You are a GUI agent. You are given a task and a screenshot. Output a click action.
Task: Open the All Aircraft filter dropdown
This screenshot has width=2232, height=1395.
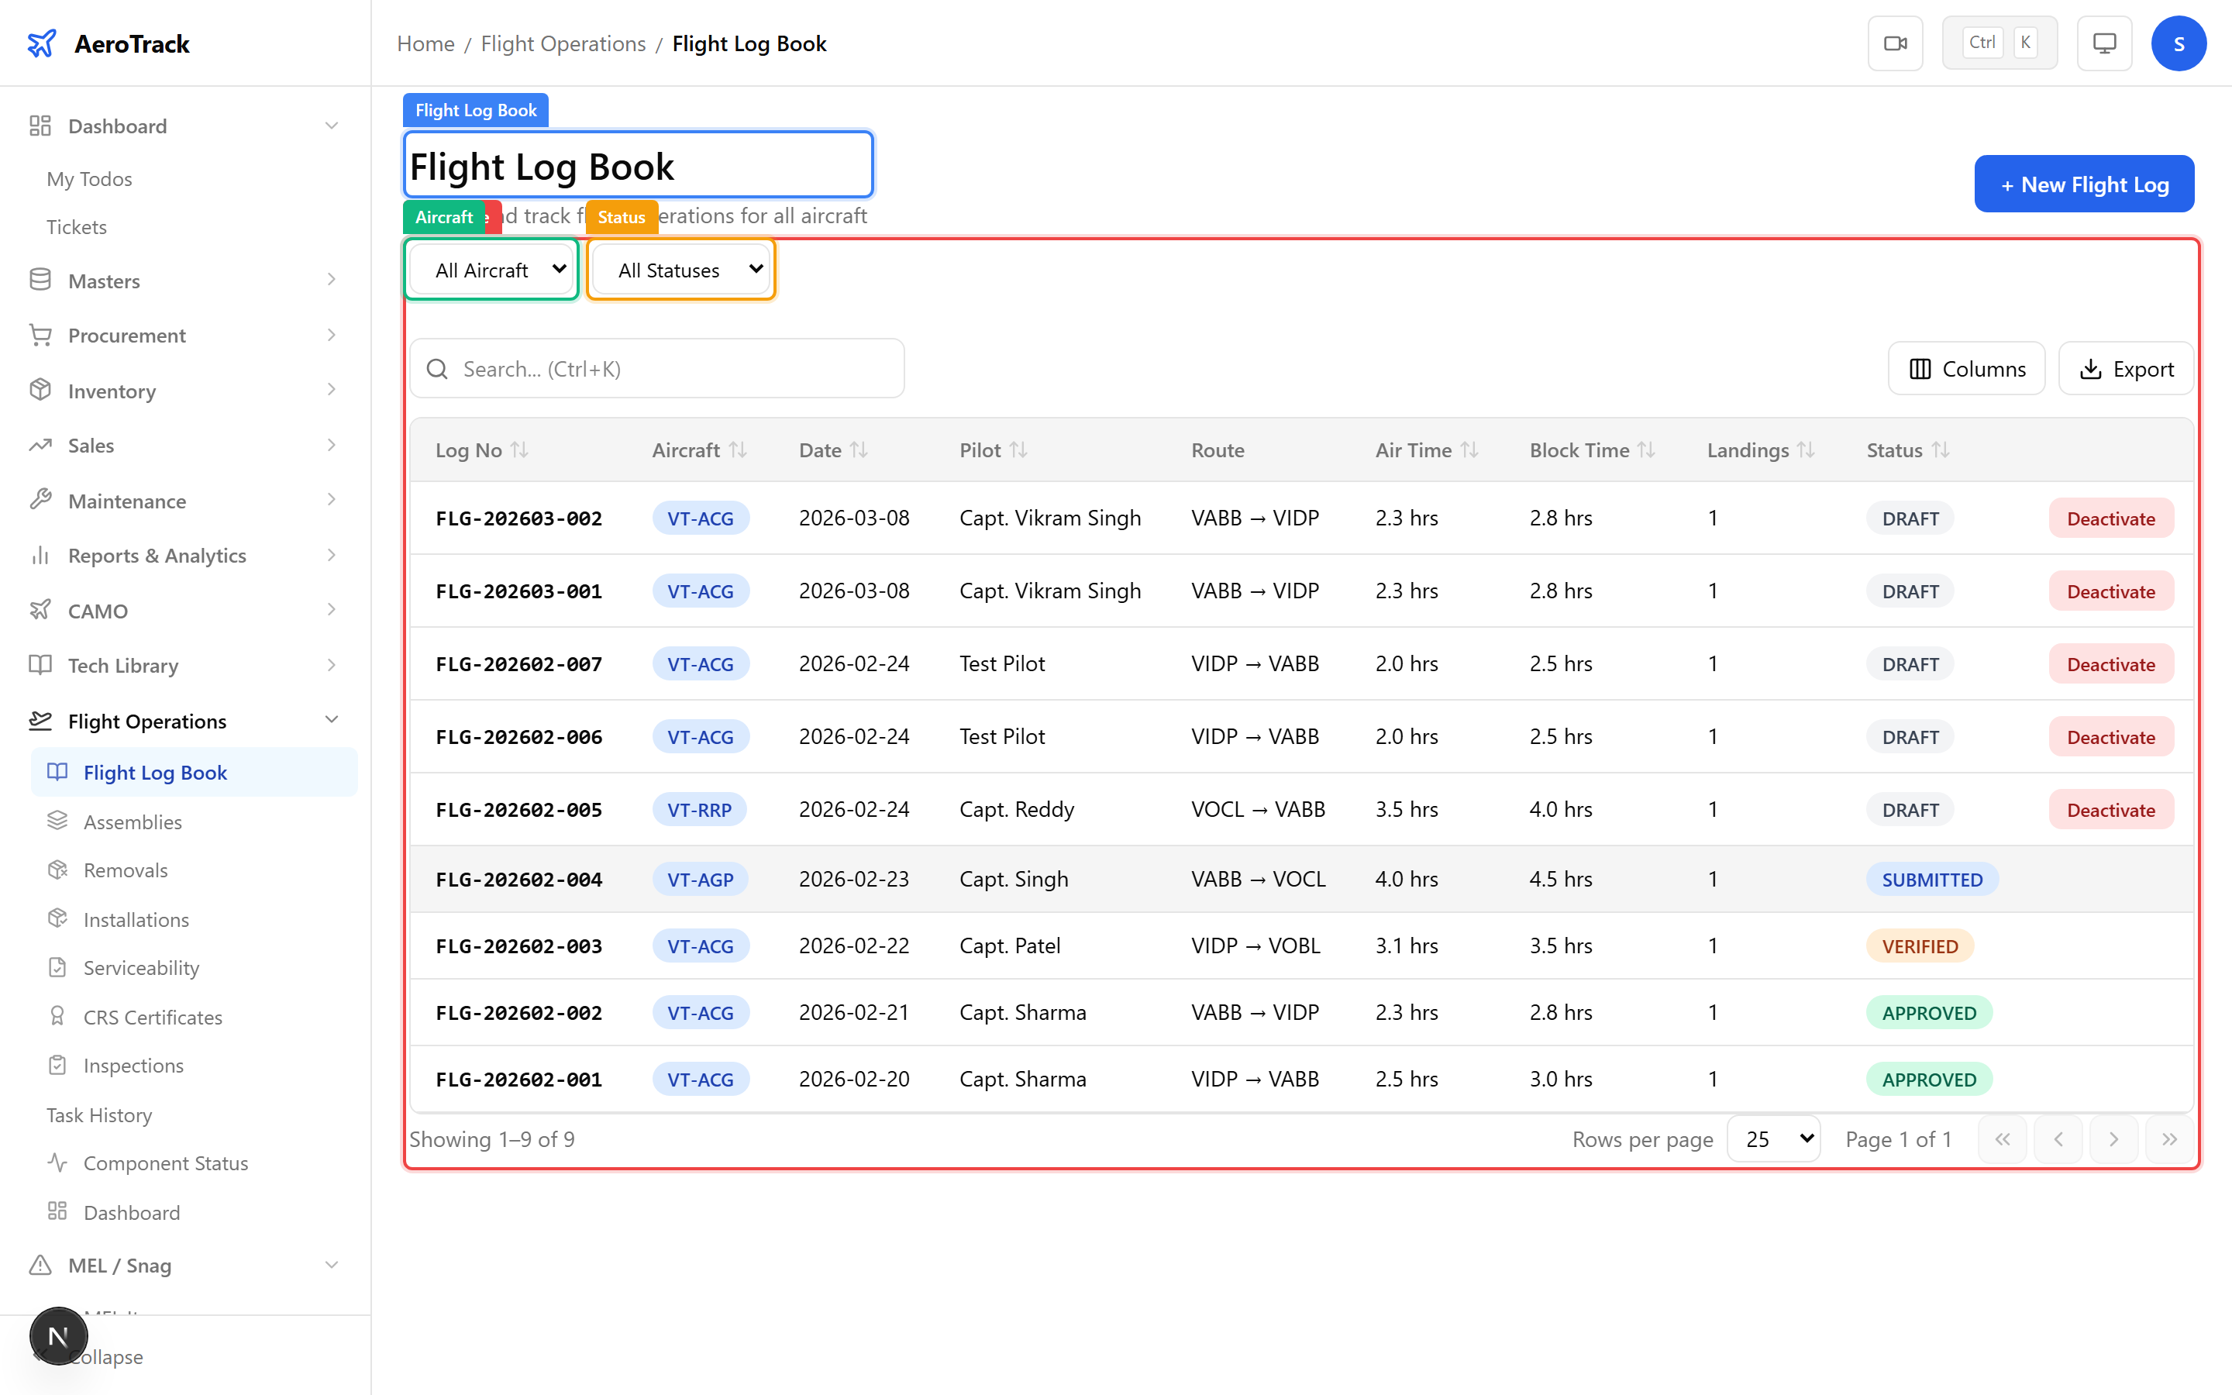click(x=491, y=270)
